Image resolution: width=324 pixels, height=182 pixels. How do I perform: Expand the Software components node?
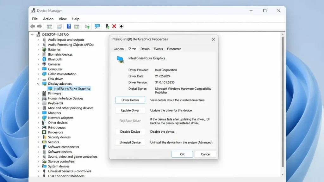pos(38,147)
